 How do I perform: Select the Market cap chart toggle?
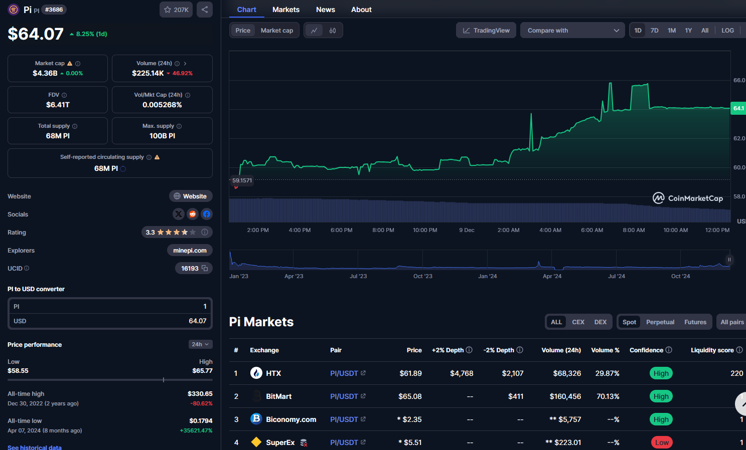click(x=277, y=31)
